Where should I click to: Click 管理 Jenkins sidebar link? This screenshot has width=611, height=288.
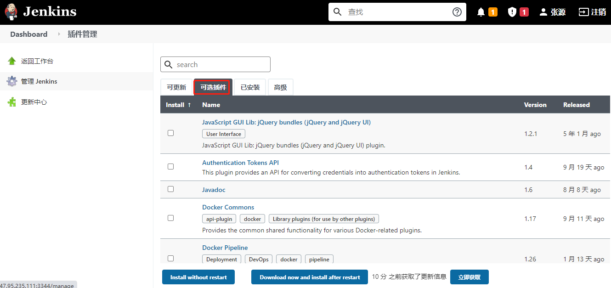pos(39,81)
